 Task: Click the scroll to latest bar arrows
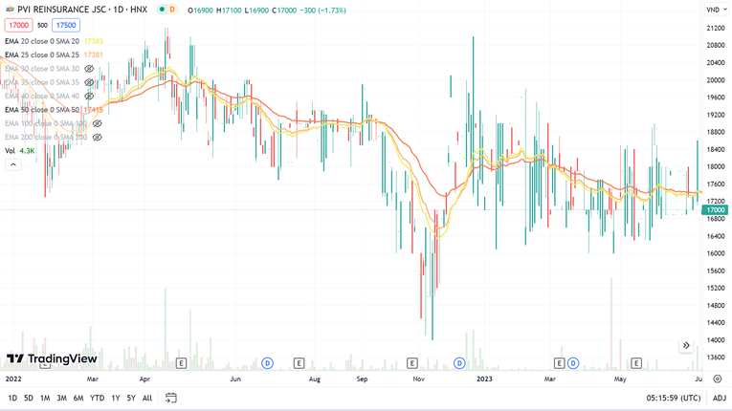(686, 345)
